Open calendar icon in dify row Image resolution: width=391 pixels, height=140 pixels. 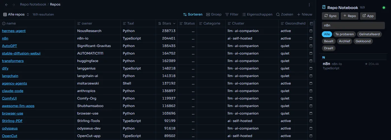tap(311, 68)
